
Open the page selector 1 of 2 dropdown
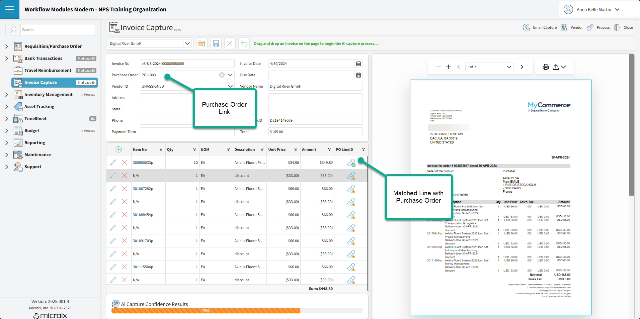[x=509, y=67]
